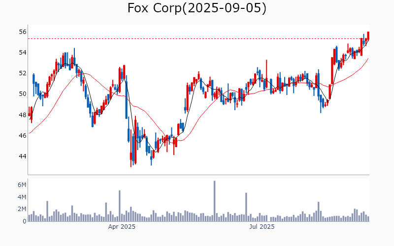The height and width of the screenshot is (246, 394).
Task: Click the 44 price axis label
Action: (x=23, y=156)
